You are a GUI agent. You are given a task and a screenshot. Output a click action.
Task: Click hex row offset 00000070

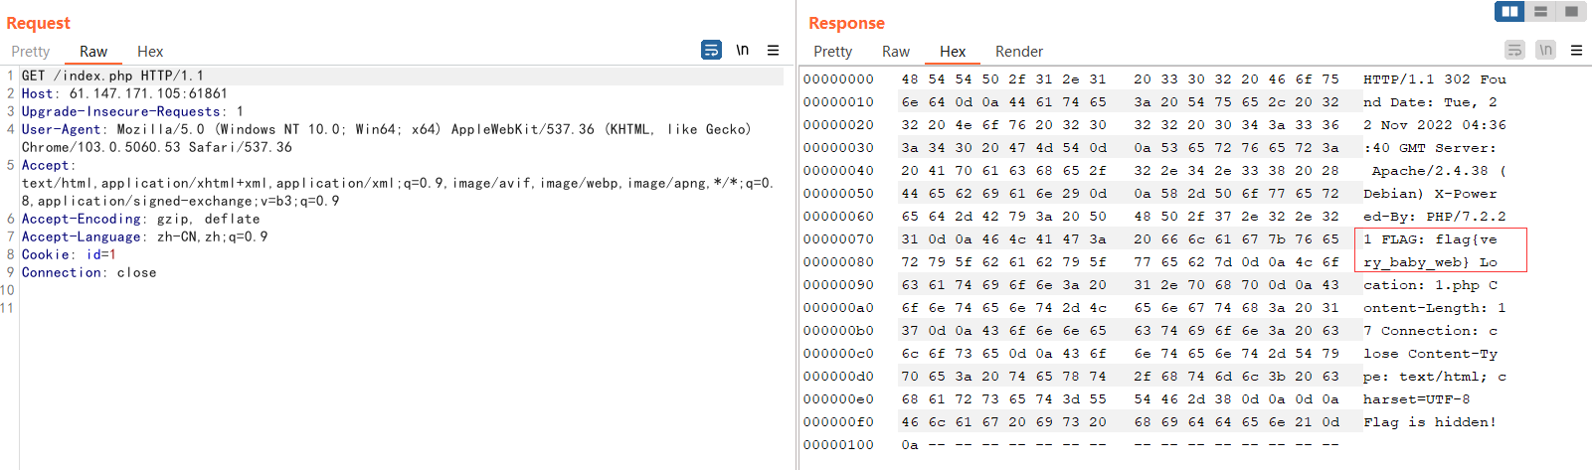[x=838, y=239]
